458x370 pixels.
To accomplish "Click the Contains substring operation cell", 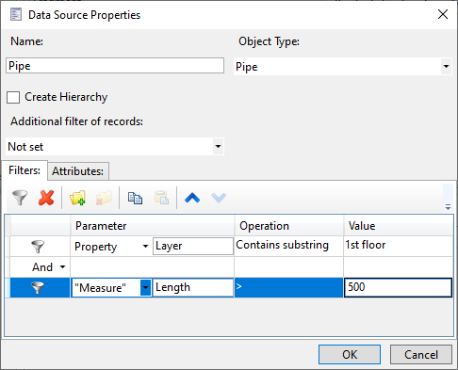I will pyautogui.click(x=288, y=246).
